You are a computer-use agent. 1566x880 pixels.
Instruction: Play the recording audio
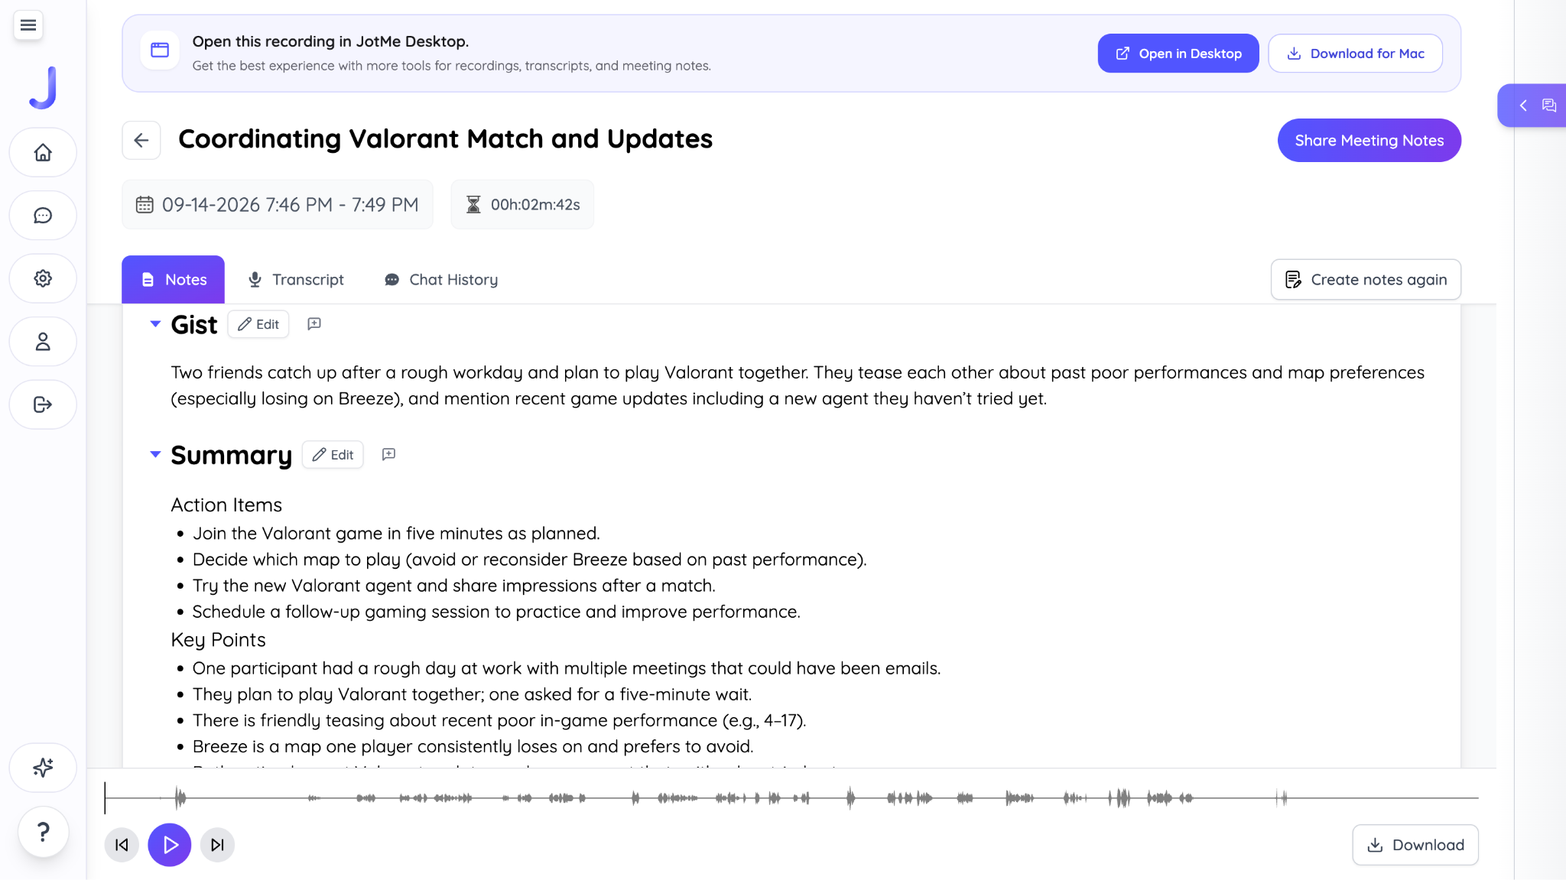pyautogui.click(x=170, y=845)
